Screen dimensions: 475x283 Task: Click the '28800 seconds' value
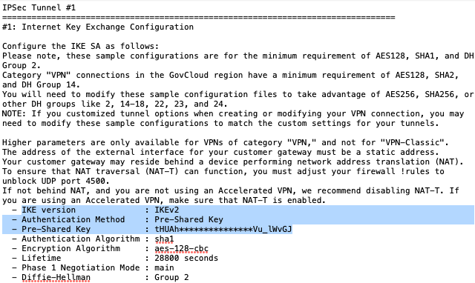pyautogui.click(x=186, y=258)
